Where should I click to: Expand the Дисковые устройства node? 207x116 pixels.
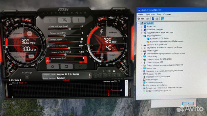[141, 45]
